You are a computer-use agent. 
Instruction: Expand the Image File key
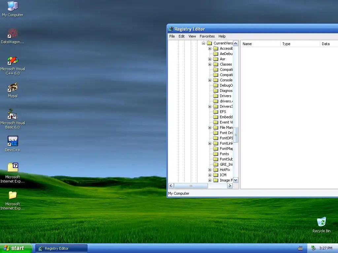pyautogui.click(x=210, y=180)
